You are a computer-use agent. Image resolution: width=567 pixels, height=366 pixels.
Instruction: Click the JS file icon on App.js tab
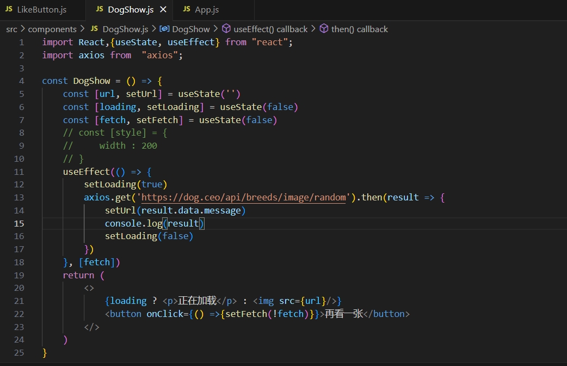tap(187, 9)
